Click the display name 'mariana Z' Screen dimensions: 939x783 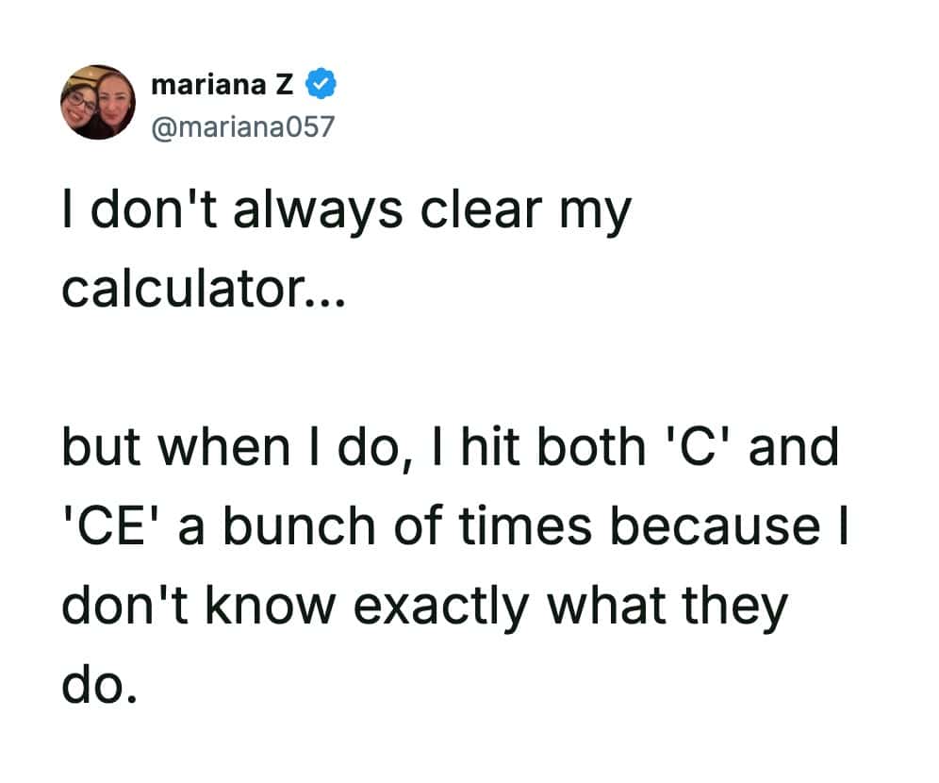tap(222, 86)
